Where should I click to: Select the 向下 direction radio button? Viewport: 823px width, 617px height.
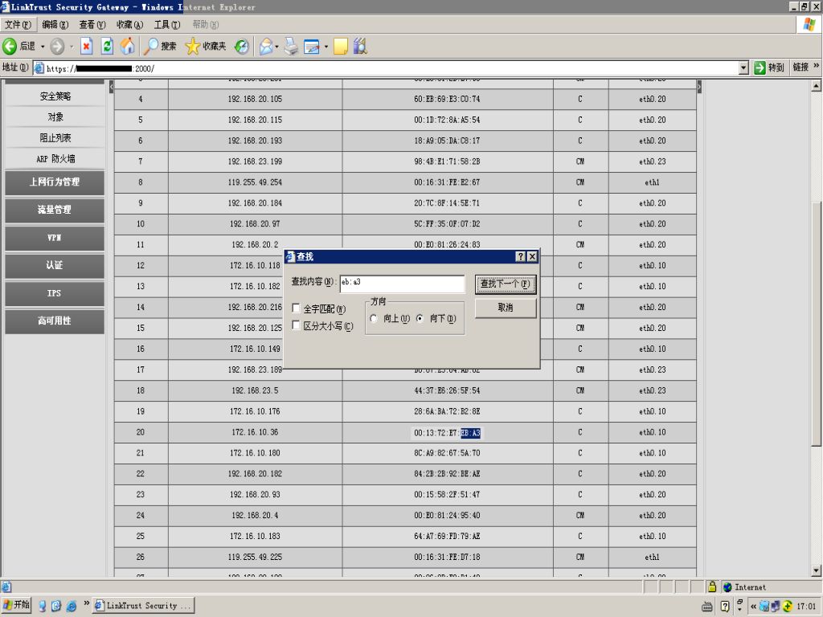click(x=420, y=318)
